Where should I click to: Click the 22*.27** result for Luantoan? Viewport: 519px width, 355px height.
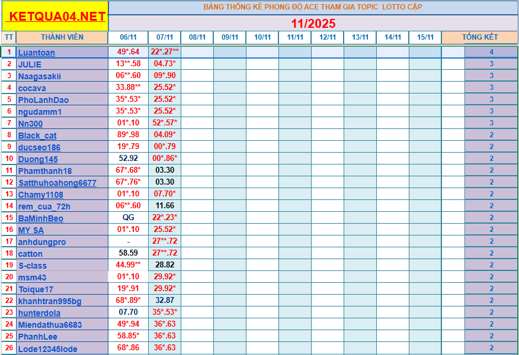164,53
